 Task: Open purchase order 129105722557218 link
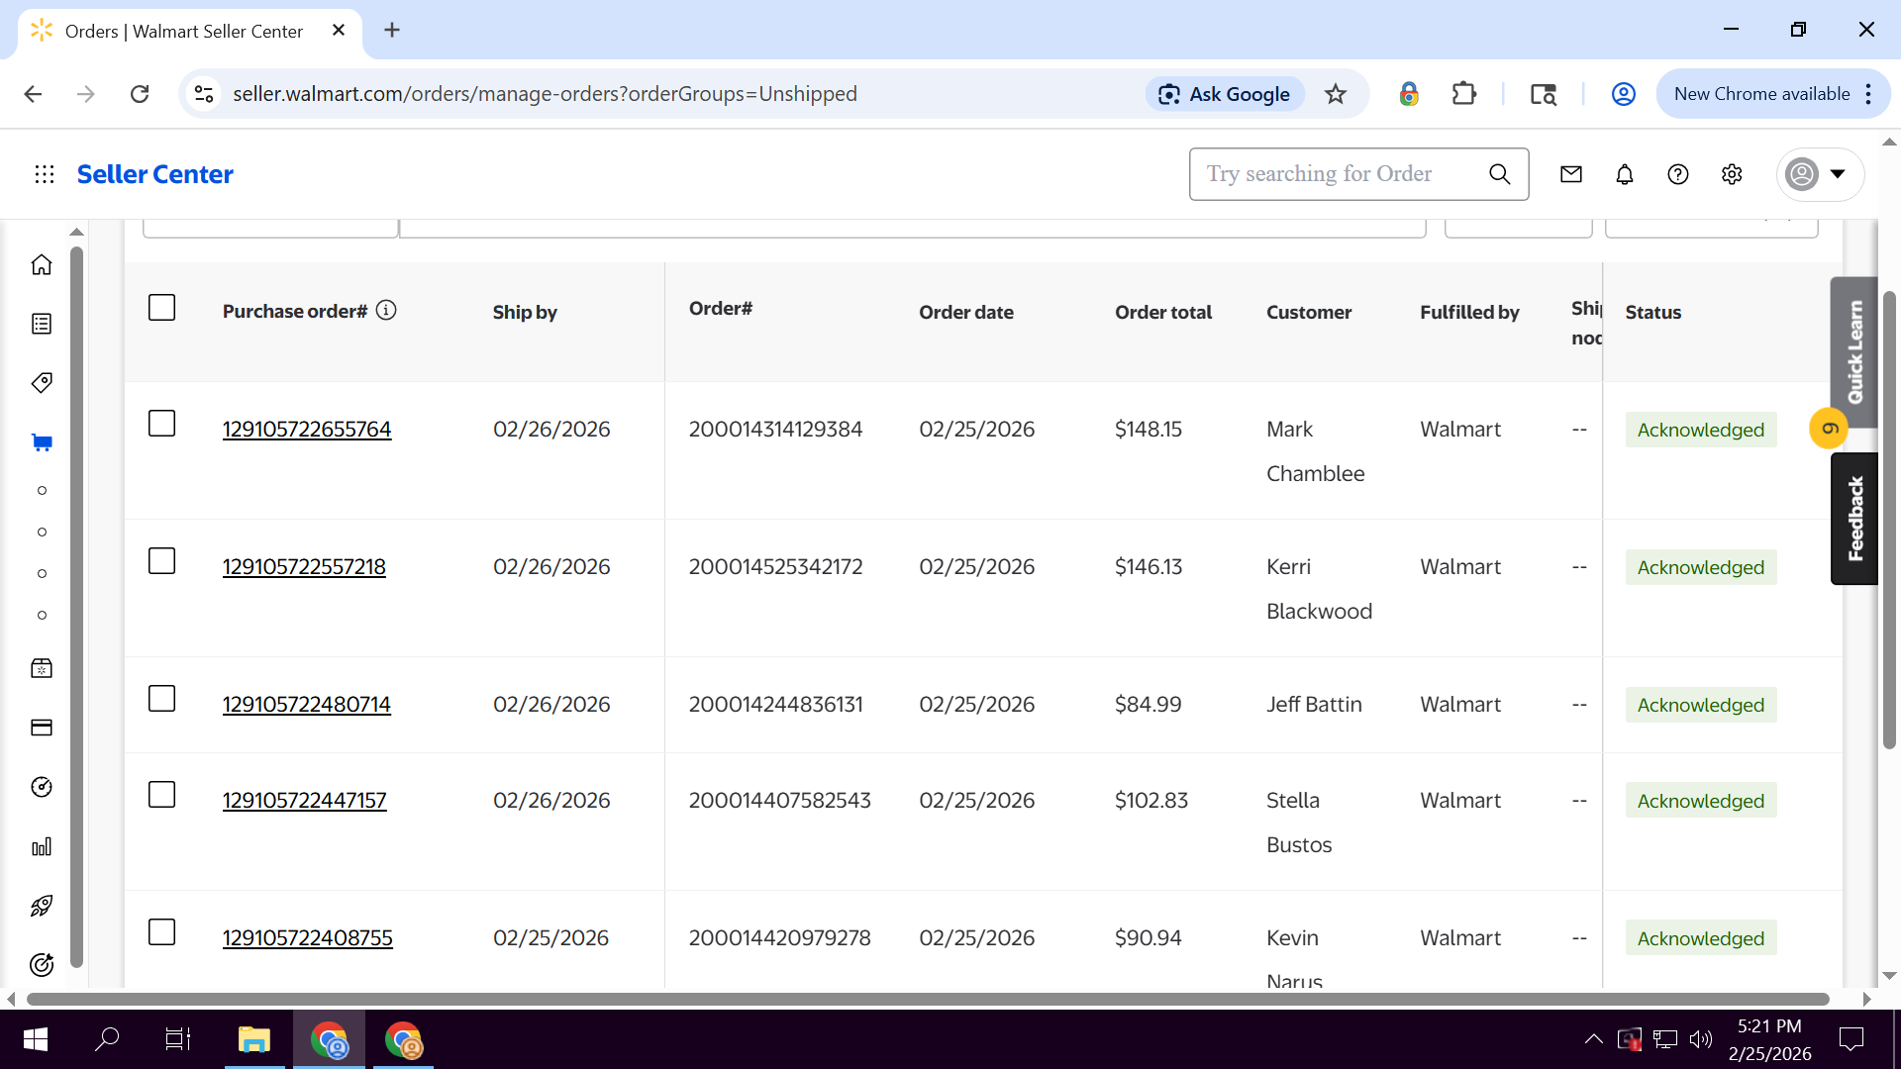click(304, 567)
